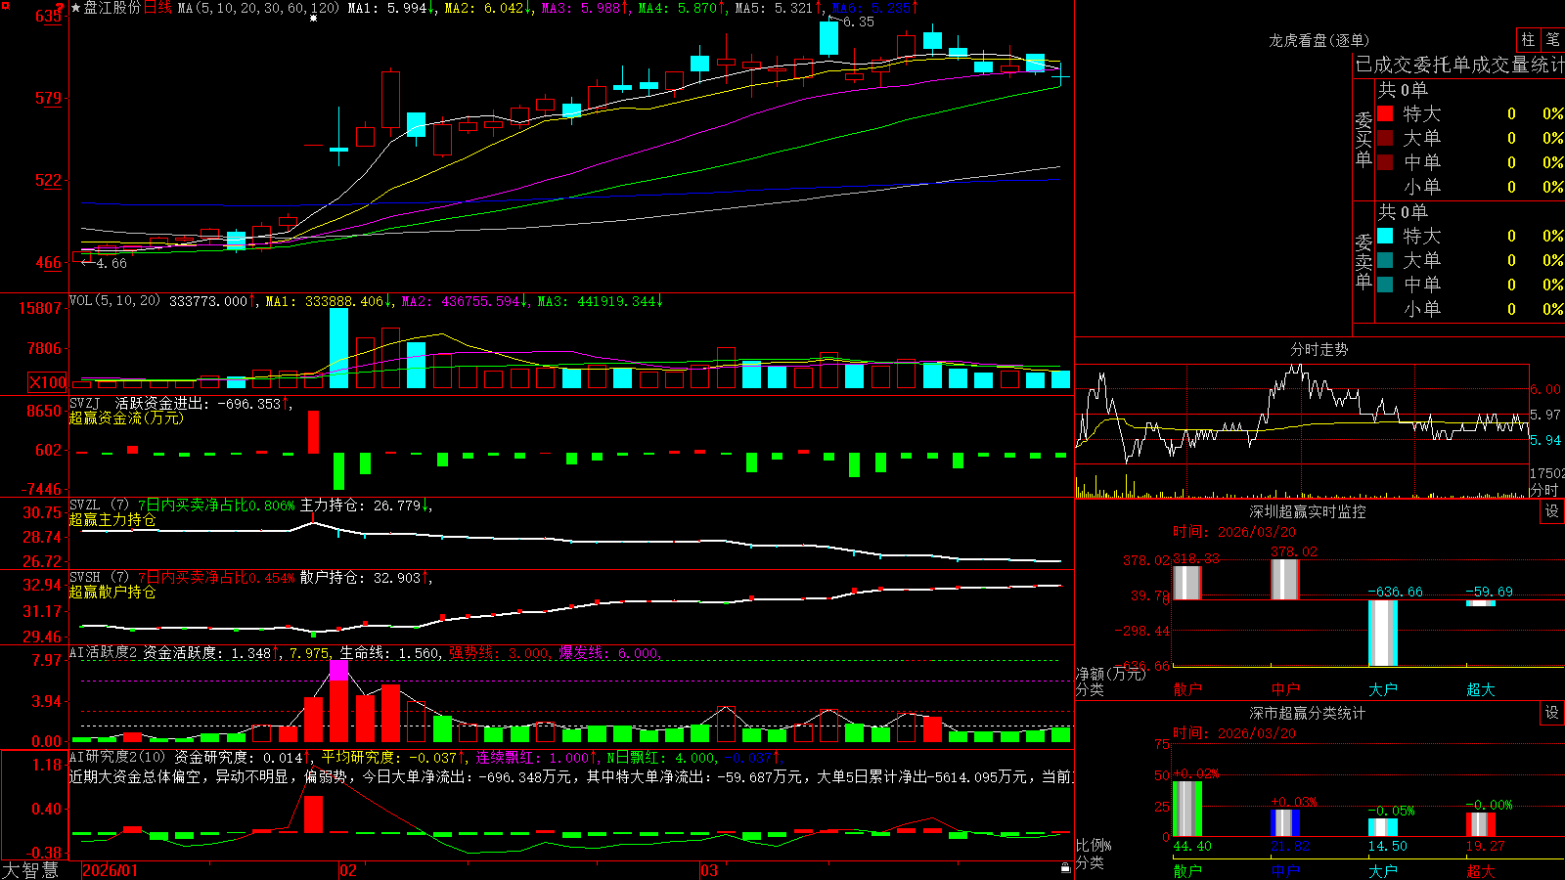Click the 龙虎看盘(逐单) panel title
Screen dimensions: 1565x880
[x=1319, y=40]
